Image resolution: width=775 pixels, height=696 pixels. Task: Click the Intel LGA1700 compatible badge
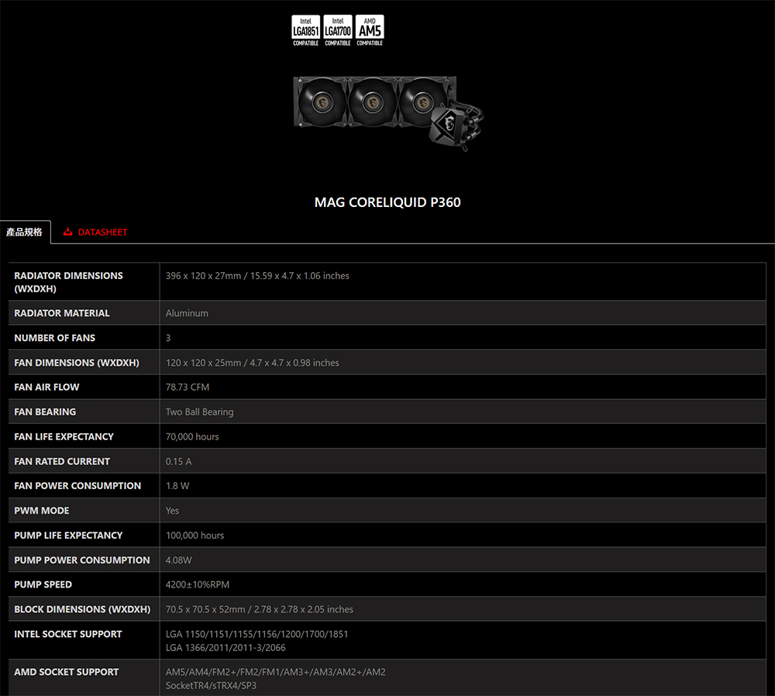[x=338, y=31]
